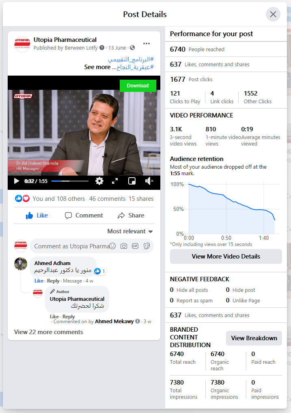291x413 pixels.
Task: Open Ahmed Adham's profile picture
Action: pyautogui.click(x=21, y=264)
